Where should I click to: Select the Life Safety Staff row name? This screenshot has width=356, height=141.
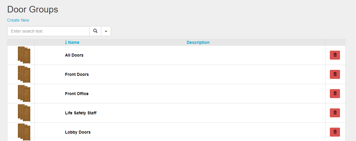[x=81, y=113]
